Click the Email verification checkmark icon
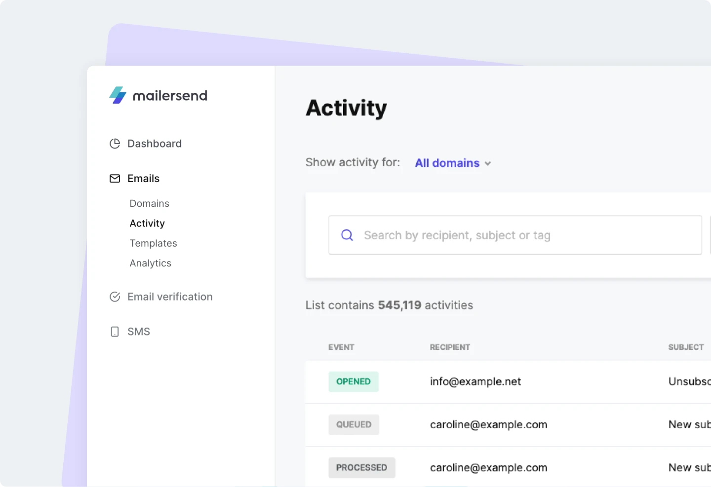Screen dimensions: 711x487 [115, 297]
